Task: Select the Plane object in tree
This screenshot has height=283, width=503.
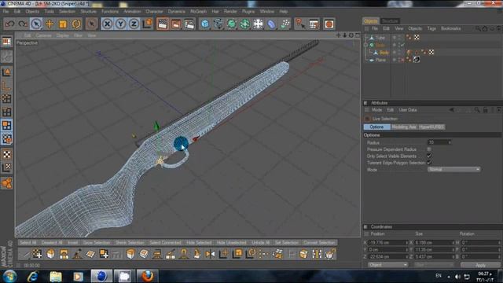Action: pyautogui.click(x=380, y=60)
